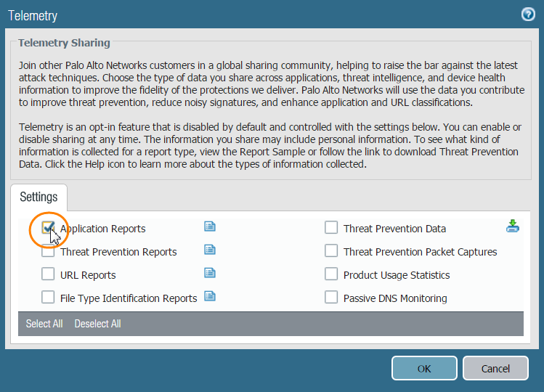Open the Telemetry help icon
544x392 pixels.
click(x=528, y=15)
